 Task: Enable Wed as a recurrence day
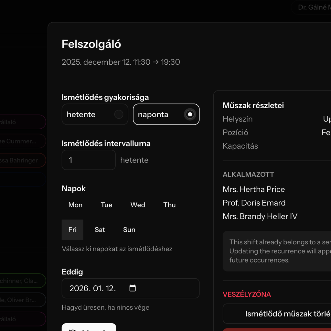click(138, 205)
